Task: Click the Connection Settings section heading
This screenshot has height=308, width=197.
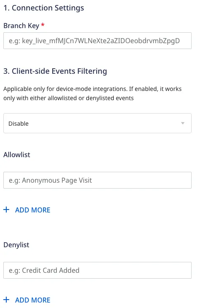Action: (44, 8)
